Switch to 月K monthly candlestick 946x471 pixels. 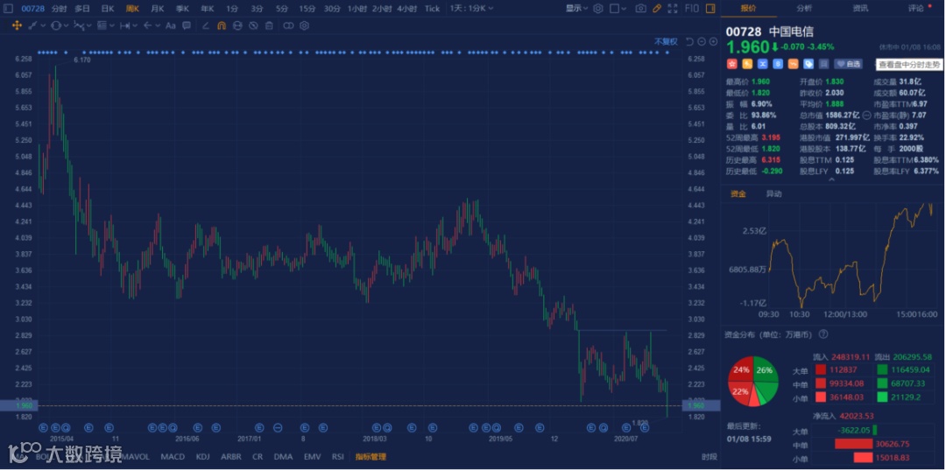point(158,9)
